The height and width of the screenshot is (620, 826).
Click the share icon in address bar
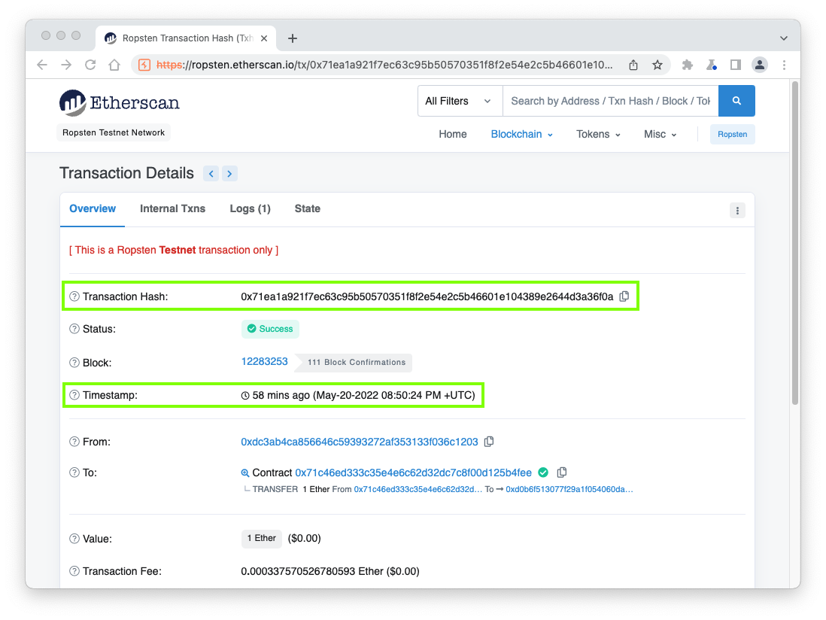coord(633,65)
